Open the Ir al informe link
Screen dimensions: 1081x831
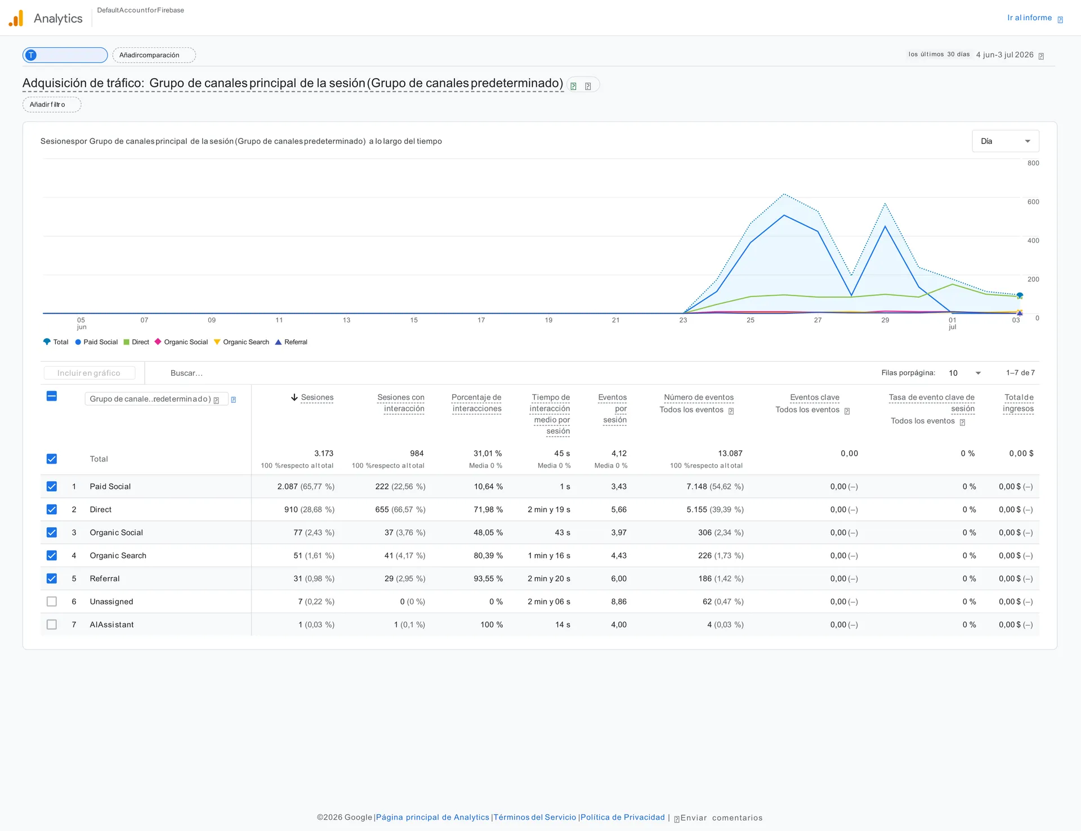[x=1030, y=18]
